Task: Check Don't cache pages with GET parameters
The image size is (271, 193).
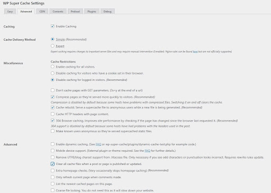Action: 52,90
